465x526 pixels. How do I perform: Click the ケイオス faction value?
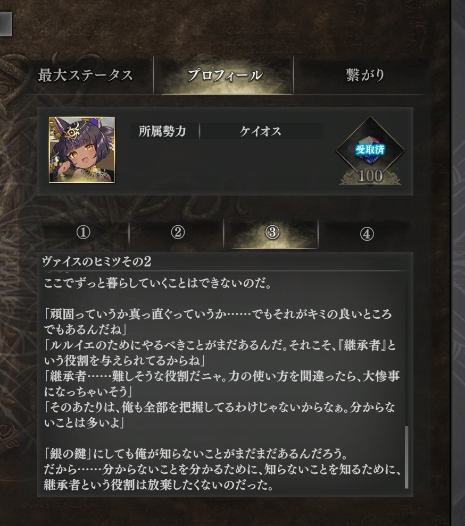pyautogui.click(x=260, y=131)
